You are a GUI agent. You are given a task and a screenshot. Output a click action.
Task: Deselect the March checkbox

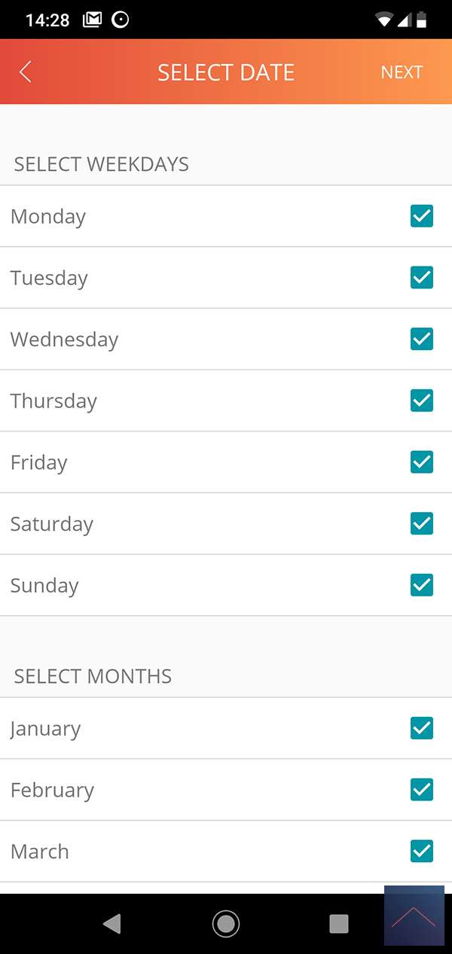422,852
